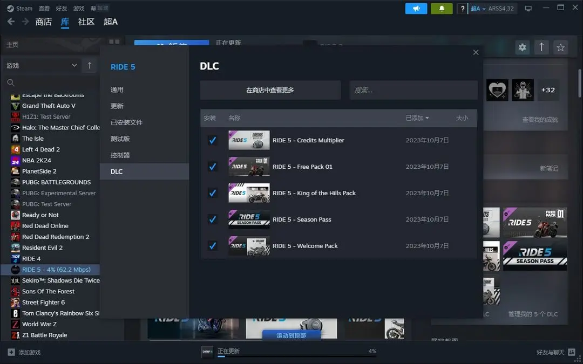The height and width of the screenshot is (364, 583).
Task: Toggle the Season Pass install checkbox
Action: point(212,219)
